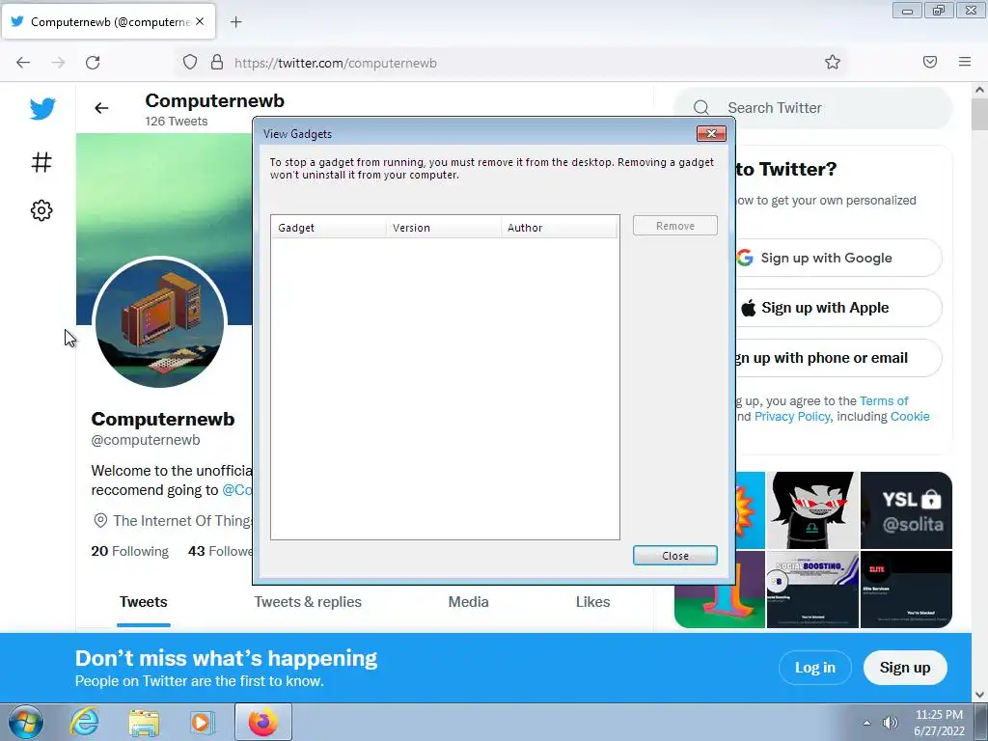Open the Firefox hamburger menu
Image resolution: width=988 pixels, height=741 pixels.
965,62
